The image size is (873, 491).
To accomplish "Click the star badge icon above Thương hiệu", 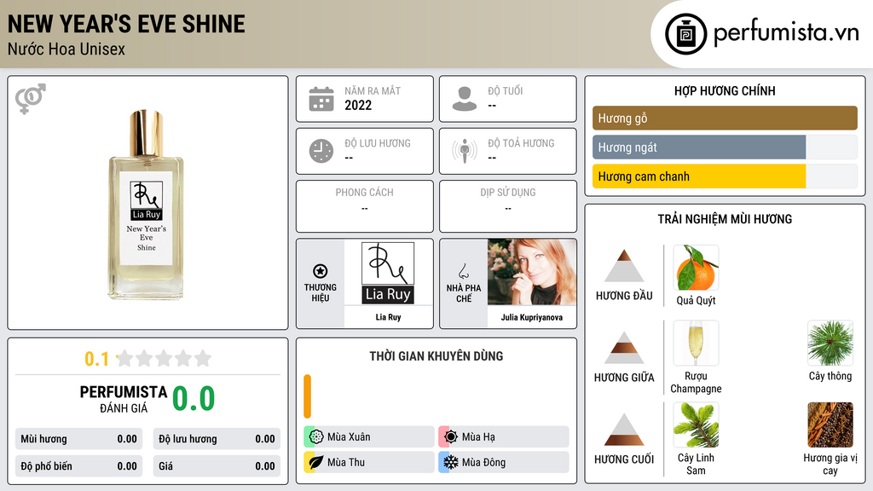I will pos(321,271).
